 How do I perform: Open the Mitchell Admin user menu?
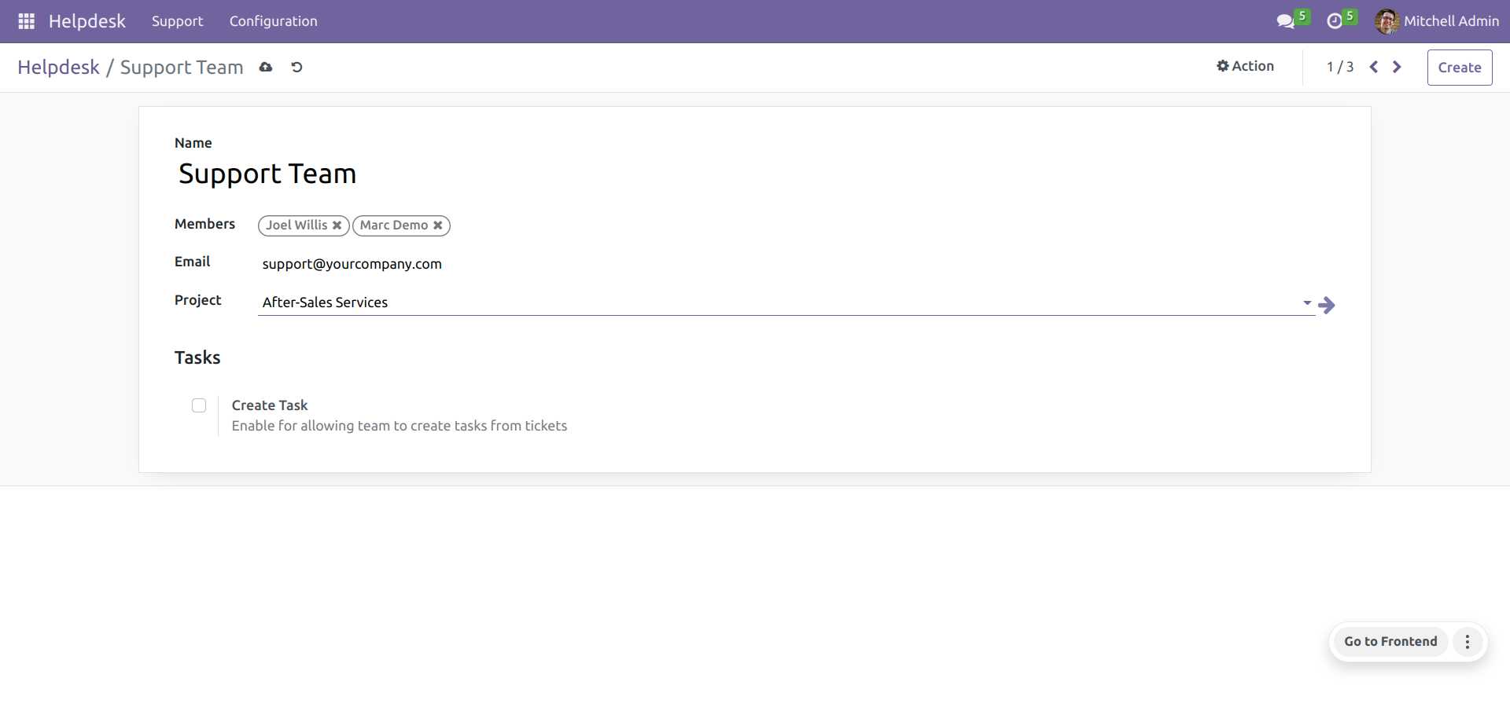coord(1437,21)
